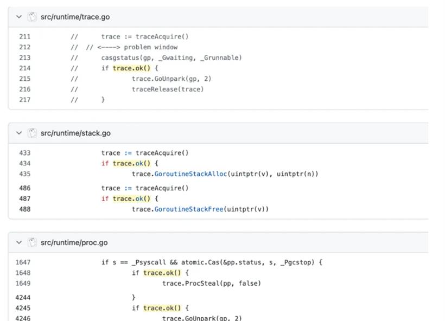
Task: Click highlighted trace.ok() on line 1648
Action: [162, 273]
